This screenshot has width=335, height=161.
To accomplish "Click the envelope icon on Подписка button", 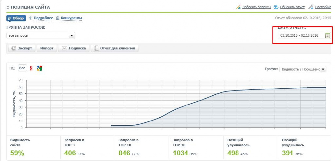I will pyautogui.click(x=65, y=48).
